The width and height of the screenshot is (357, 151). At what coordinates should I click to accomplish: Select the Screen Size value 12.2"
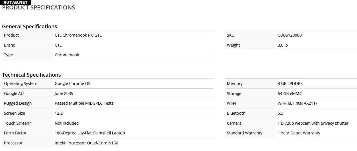click(x=59, y=113)
